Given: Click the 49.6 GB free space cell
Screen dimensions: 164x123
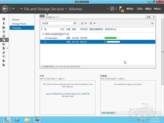Looking at the screenshot, I should 83,42.
